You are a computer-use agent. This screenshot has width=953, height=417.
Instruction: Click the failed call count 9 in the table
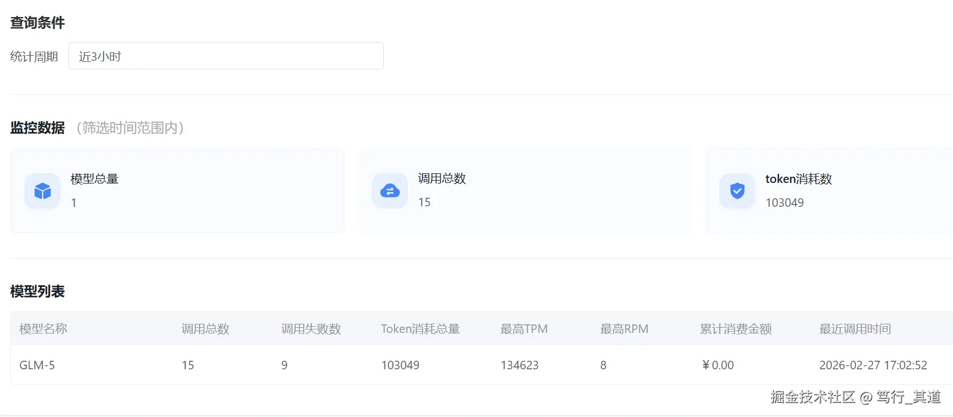284,365
